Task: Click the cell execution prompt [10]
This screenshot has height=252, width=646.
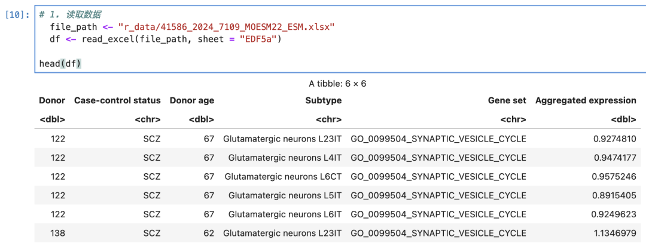Action: pyautogui.click(x=17, y=14)
